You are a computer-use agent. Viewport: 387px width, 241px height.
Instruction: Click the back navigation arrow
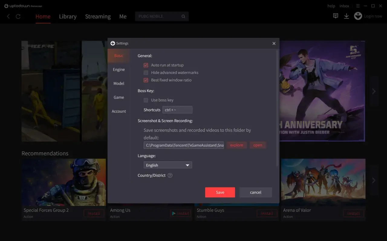[x=8, y=16]
